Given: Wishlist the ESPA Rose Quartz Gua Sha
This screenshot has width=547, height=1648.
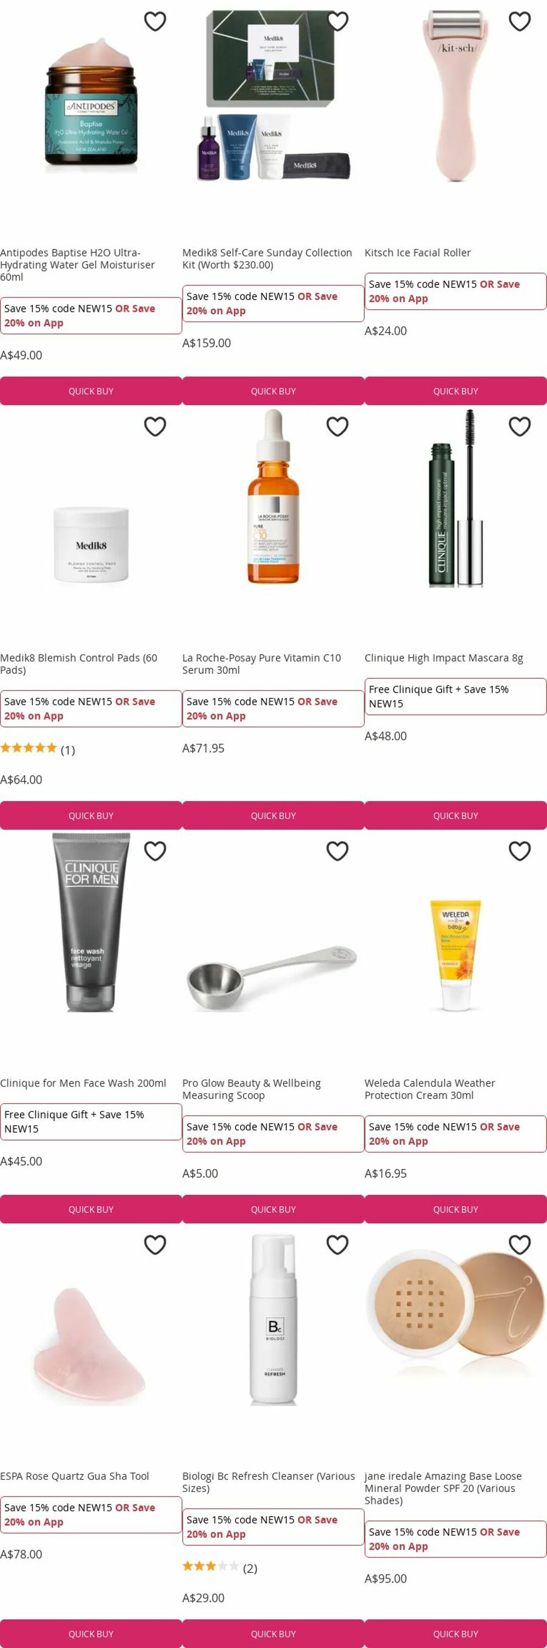Looking at the screenshot, I should coord(155,1244).
